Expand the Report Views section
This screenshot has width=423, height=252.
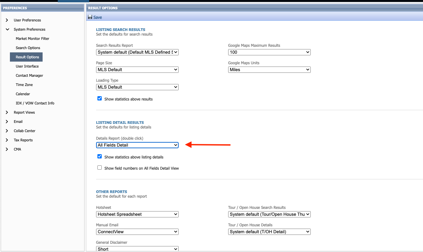click(x=7, y=112)
